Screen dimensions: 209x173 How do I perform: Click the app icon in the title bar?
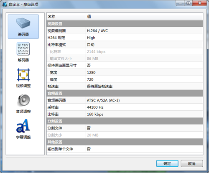pos(5,5)
